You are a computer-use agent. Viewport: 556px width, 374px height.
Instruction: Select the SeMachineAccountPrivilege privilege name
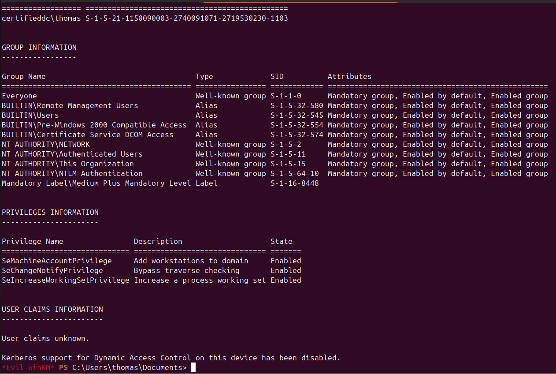tap(57, 261)
